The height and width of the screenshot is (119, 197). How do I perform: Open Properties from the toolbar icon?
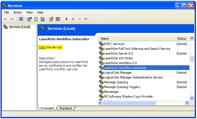[29, 19]
